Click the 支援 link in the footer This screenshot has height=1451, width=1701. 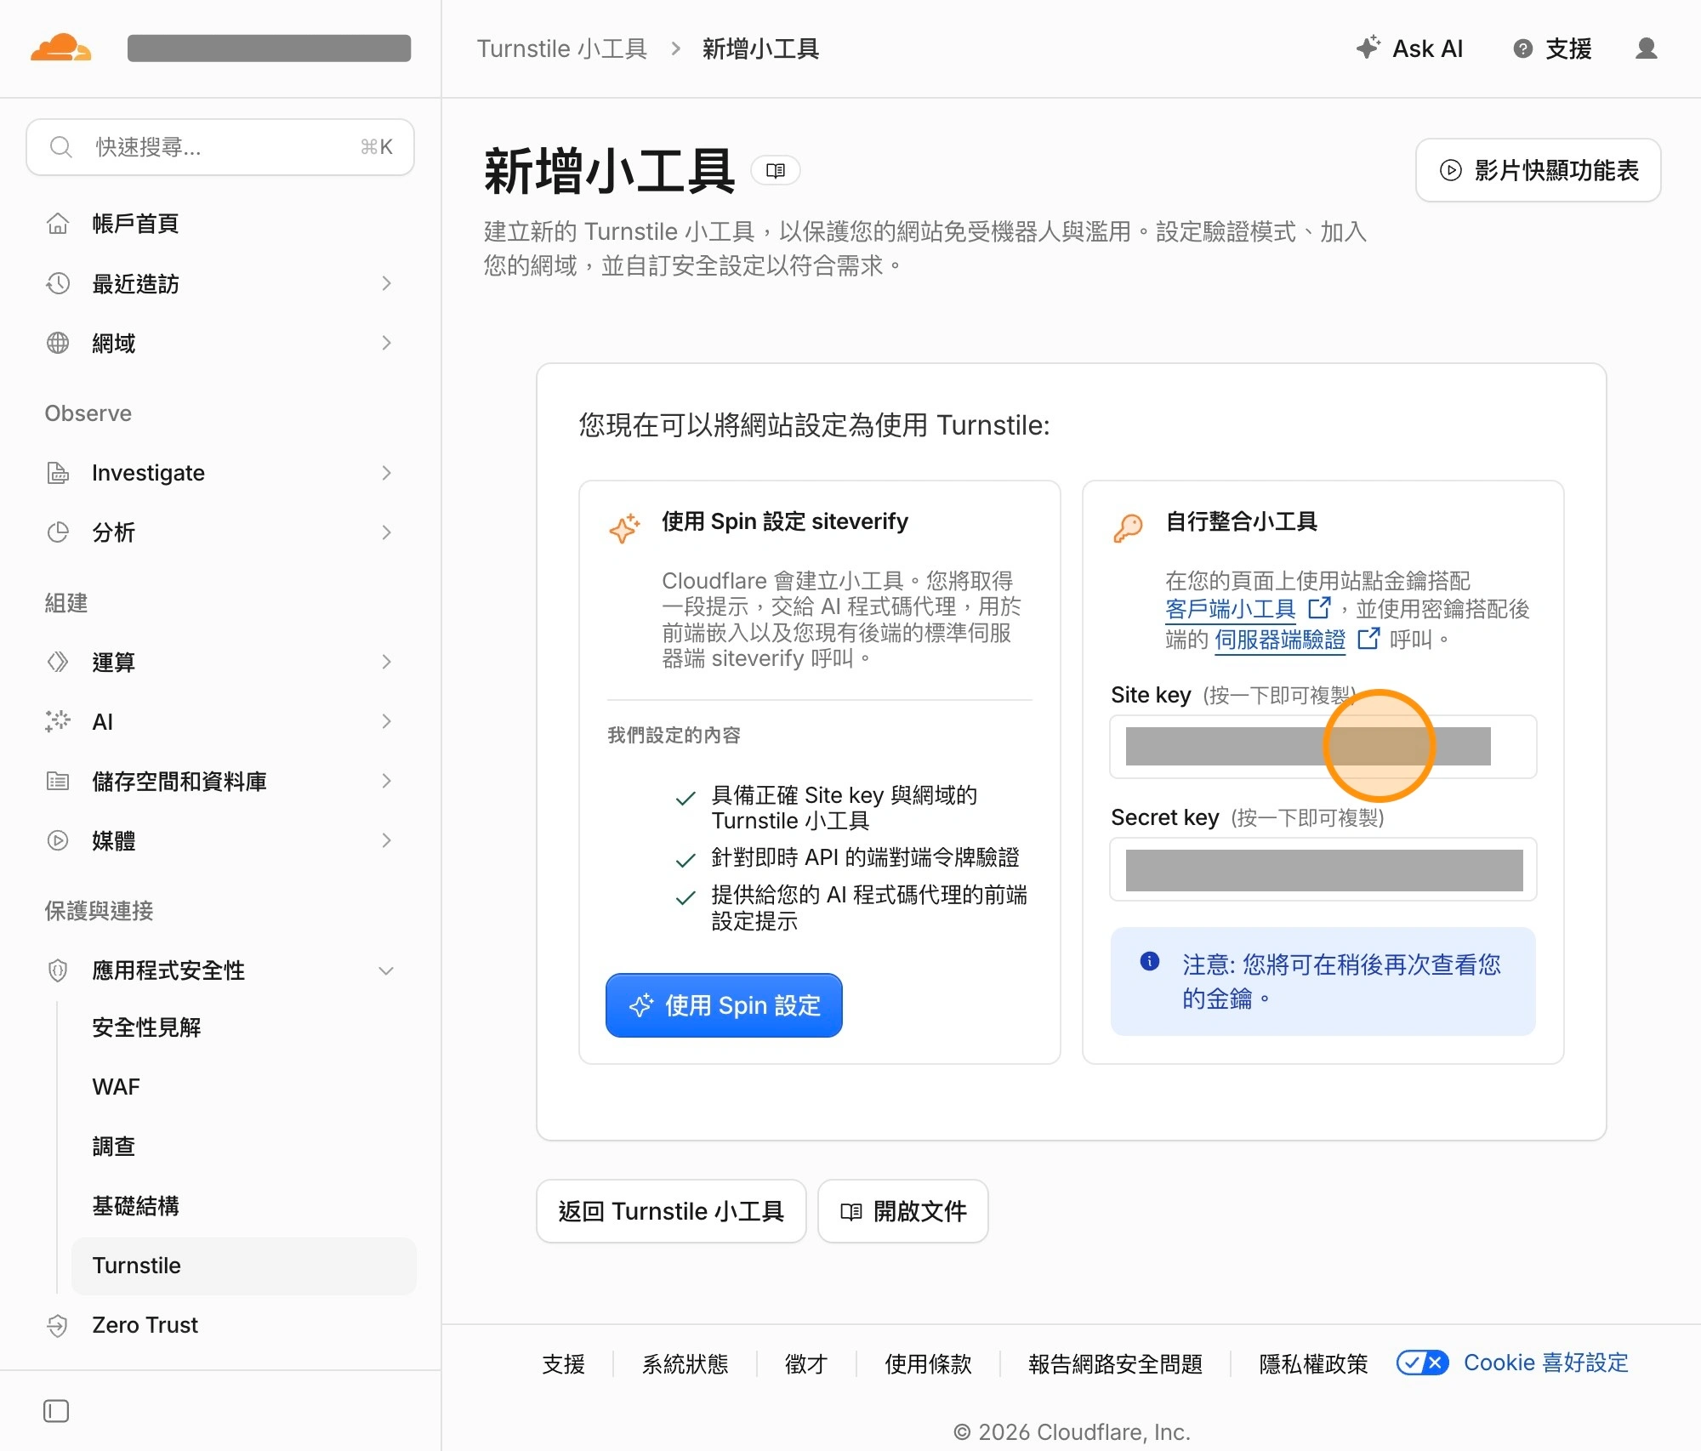click(x=563, y=1364)
